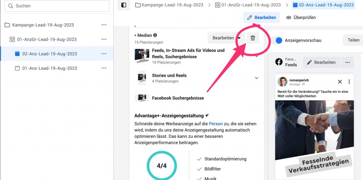Viewport: 363px width, 180px height.
Task: Click the Feeds, In-Stream Ads thumbnail
Action: pyautogui.click(x=142, y=56)
